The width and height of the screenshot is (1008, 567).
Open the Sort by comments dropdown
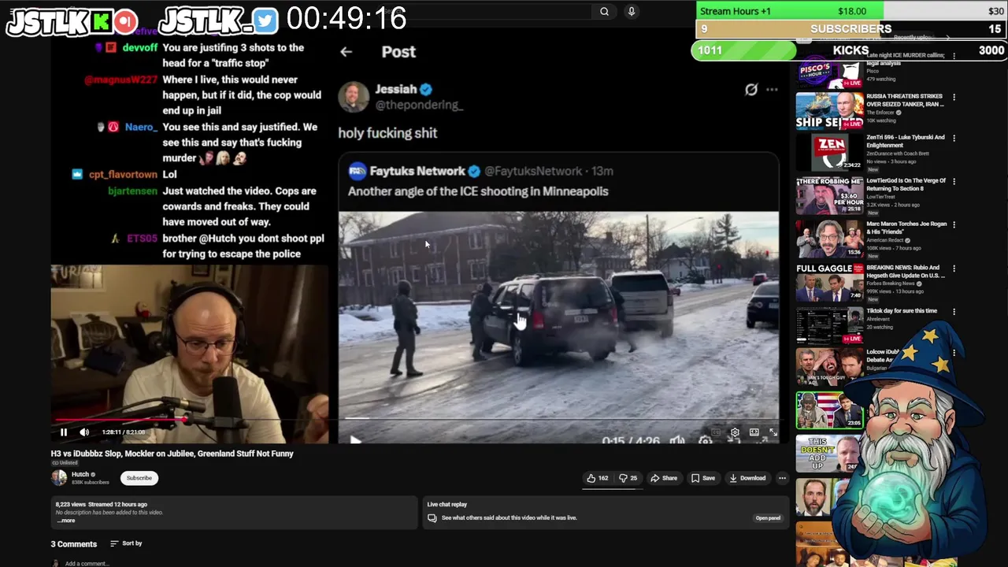[x=126, y=543]
